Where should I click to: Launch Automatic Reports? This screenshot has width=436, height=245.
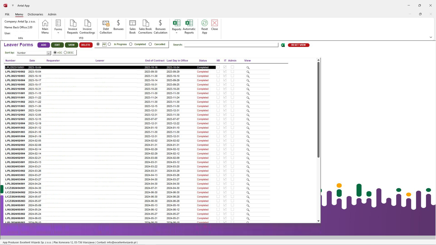[189, 27]
